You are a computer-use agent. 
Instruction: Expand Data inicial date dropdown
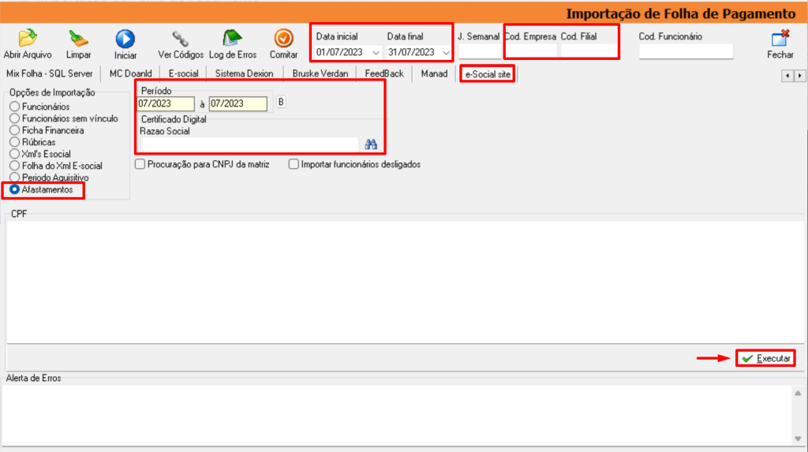376,53
